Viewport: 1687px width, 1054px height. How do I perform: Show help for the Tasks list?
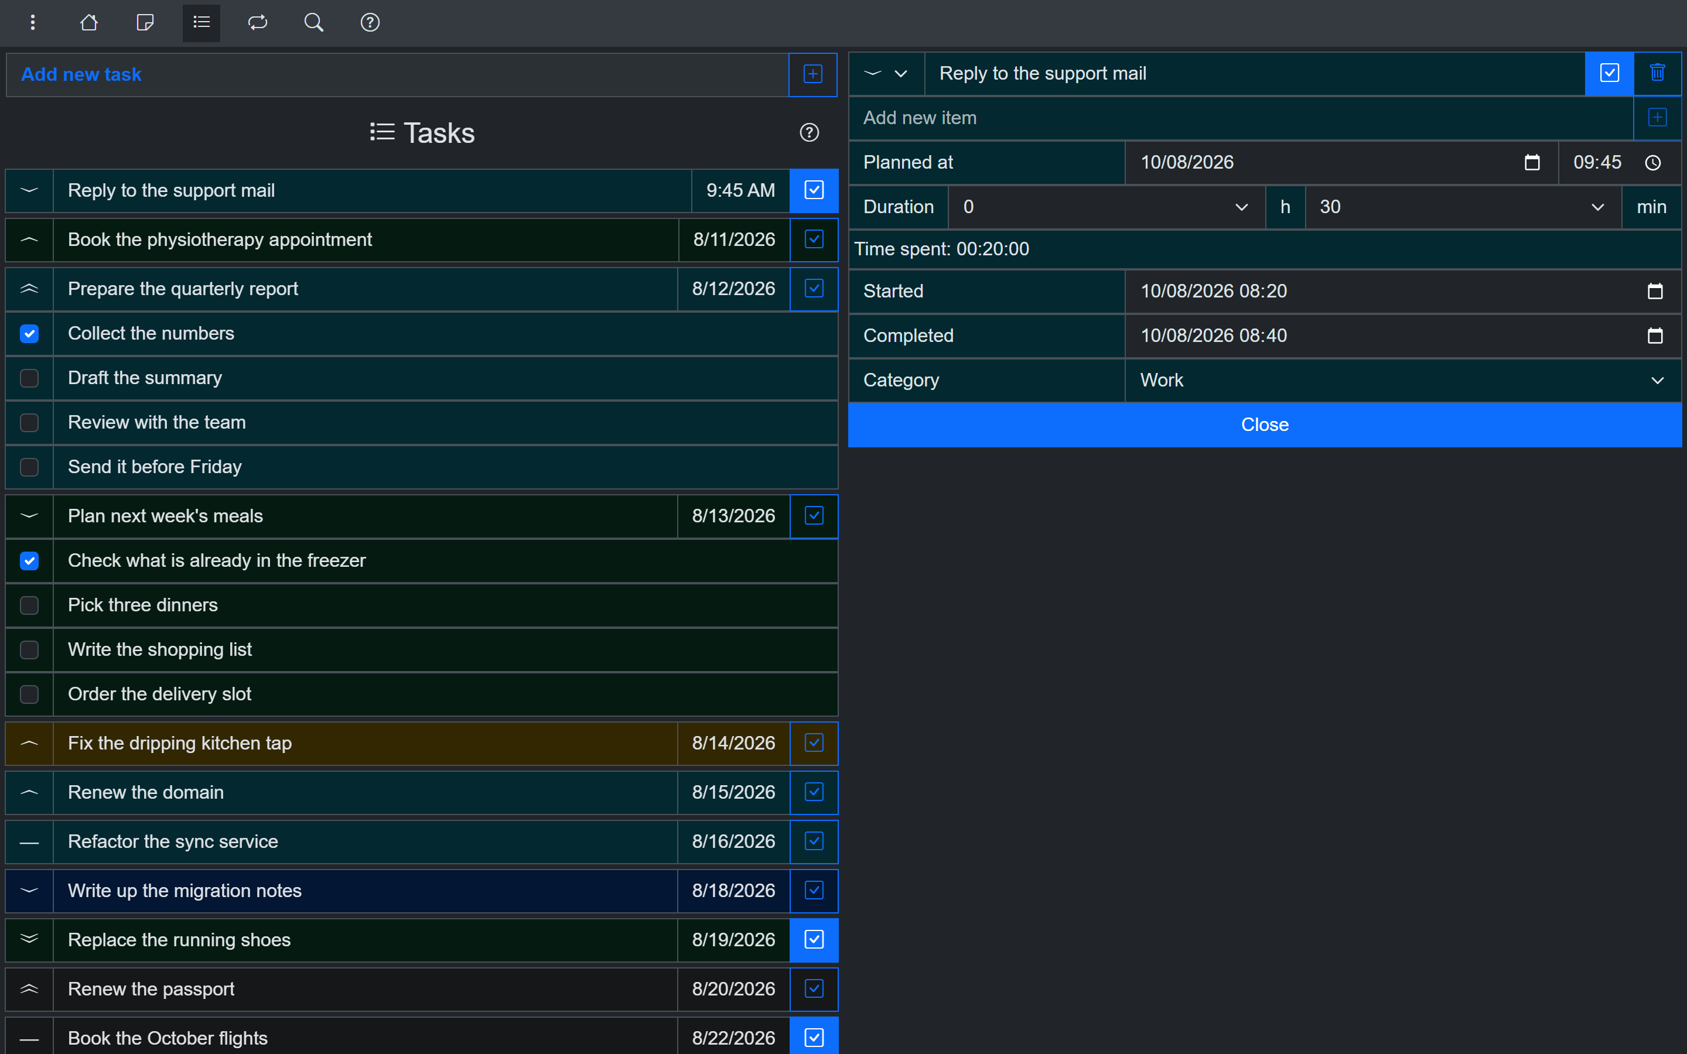[x=810, y=132]
